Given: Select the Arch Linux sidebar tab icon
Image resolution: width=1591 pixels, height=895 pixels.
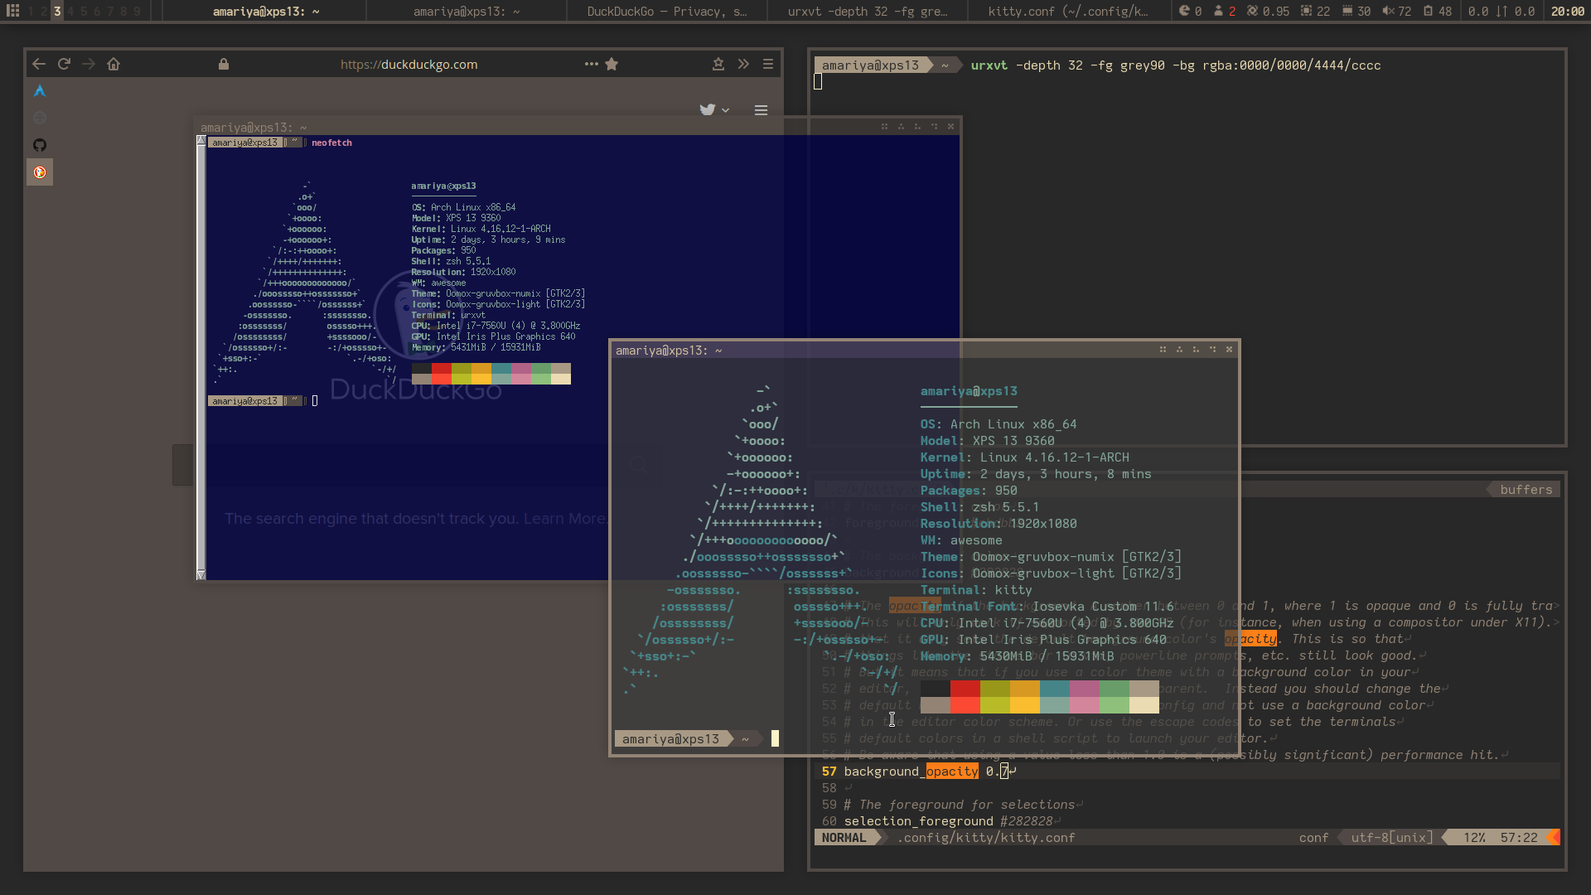Looking at the screenshot, I should point(40,90).
